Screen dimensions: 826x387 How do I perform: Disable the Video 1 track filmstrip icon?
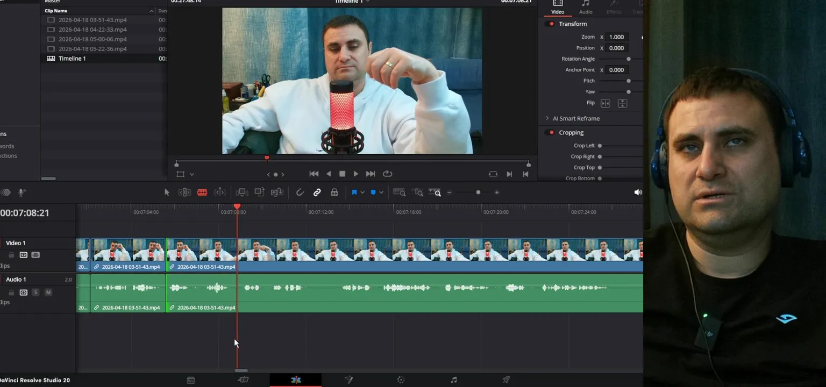pyautogui.click(x=35, y=255)
